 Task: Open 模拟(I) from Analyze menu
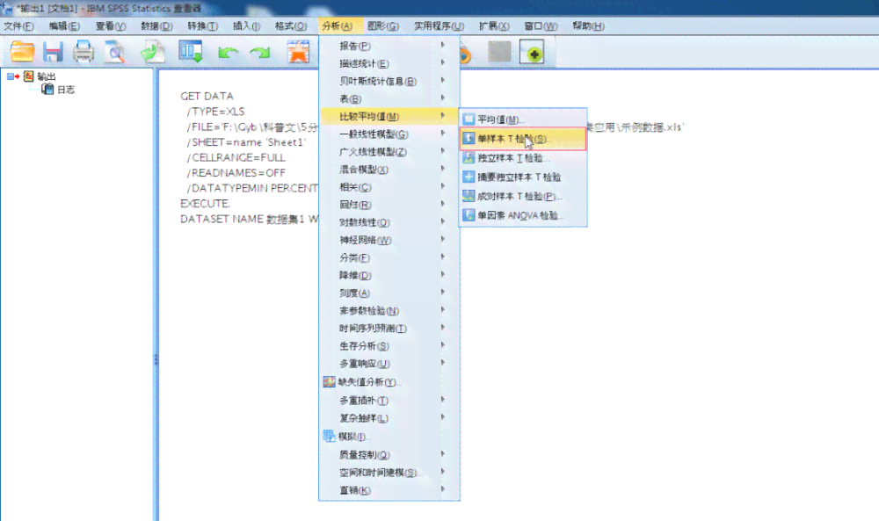(389, 437)
